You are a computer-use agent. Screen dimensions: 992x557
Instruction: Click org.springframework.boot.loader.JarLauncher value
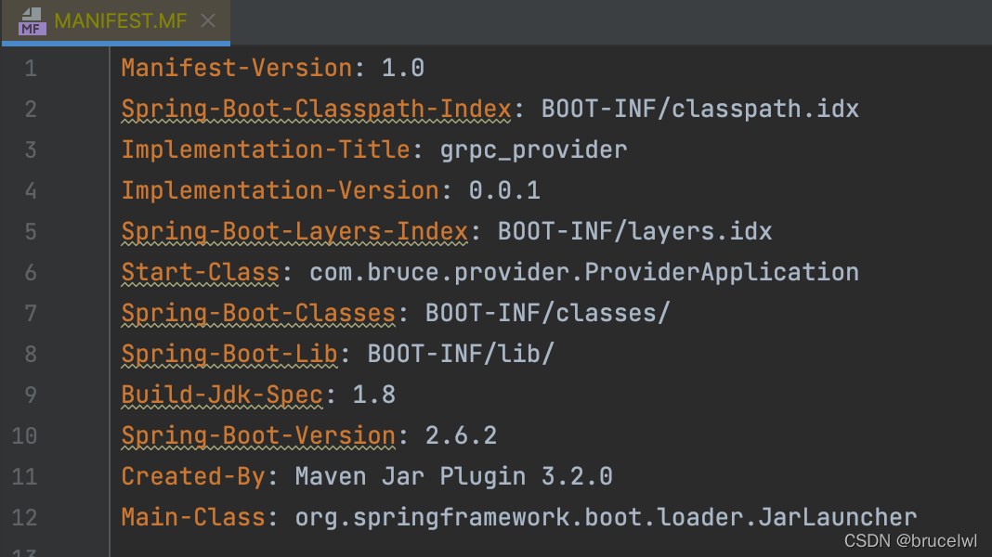click(606, 518)
